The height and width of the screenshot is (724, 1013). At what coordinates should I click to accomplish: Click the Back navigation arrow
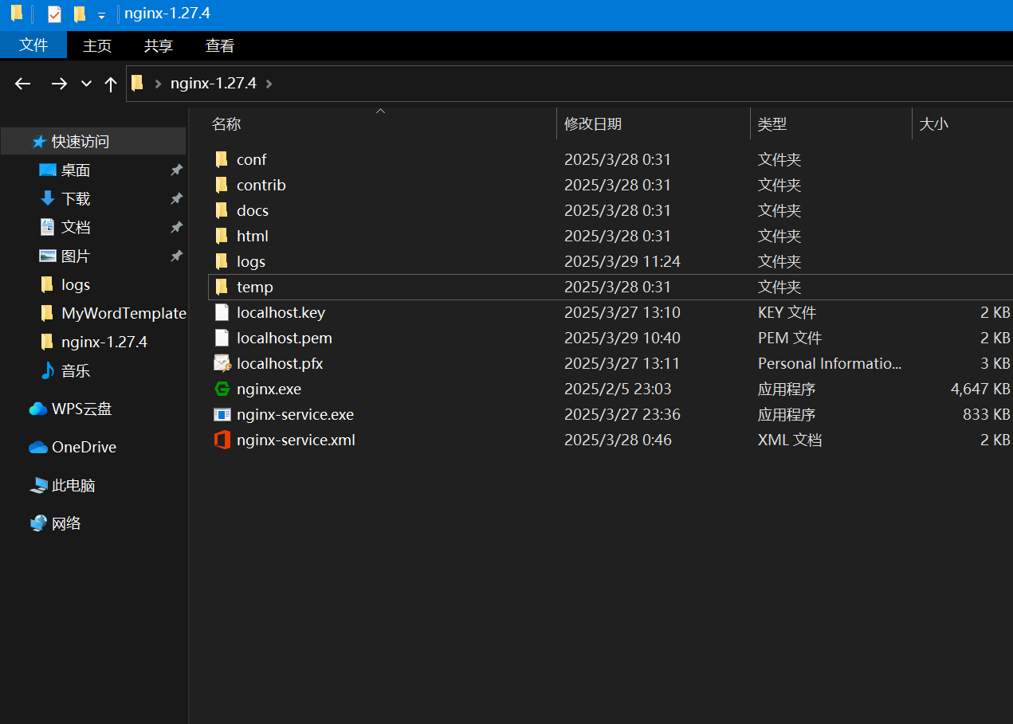(22, 84)
